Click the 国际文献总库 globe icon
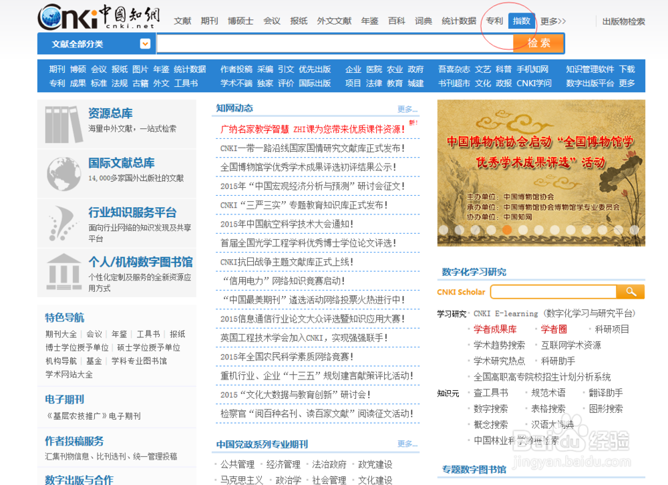 64,174
